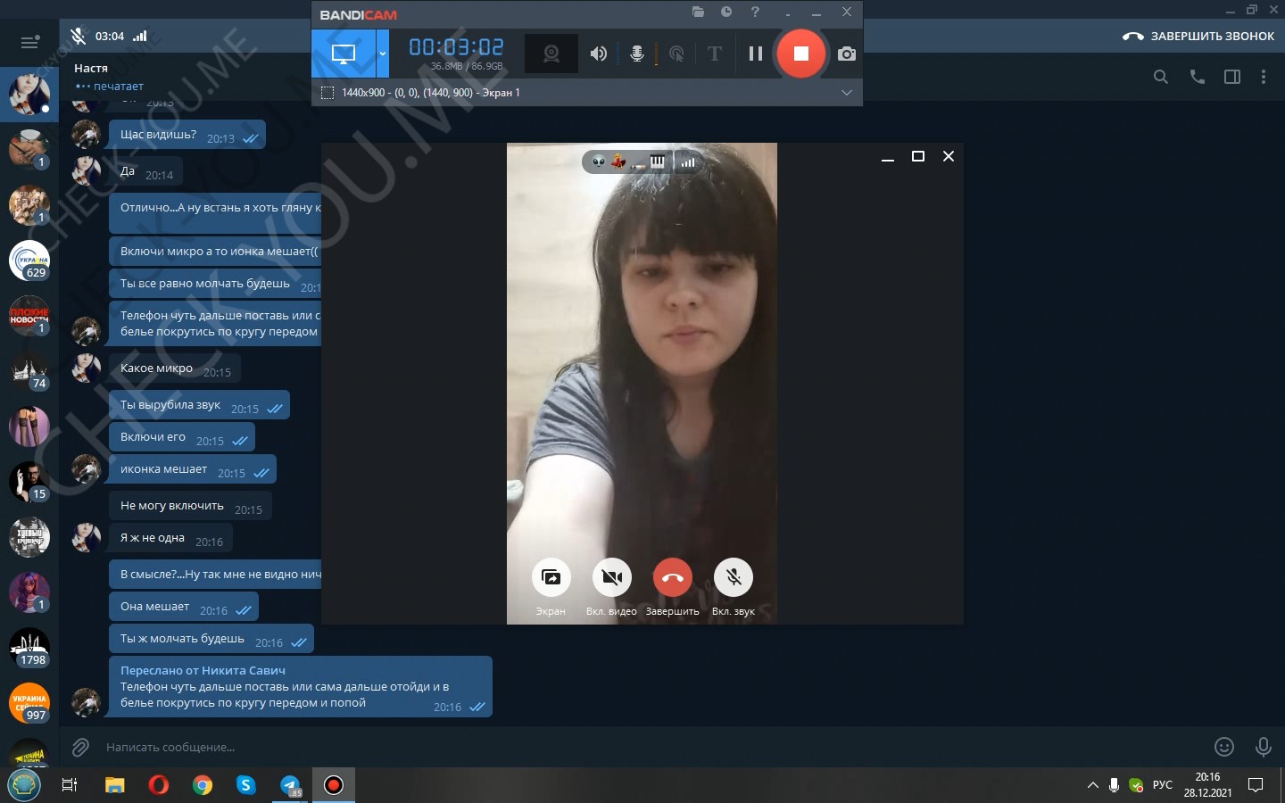The height and width of the screenshot is (803, 1285).
Task: Launch Opera browser from the taskbar
Action: pyautogui.click(x=159, y=785)
